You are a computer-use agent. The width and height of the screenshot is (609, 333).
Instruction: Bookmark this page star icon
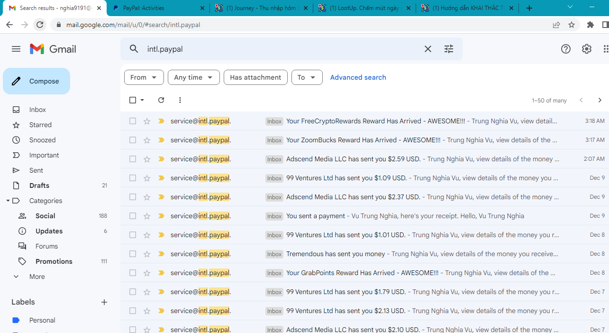point(572,25)
